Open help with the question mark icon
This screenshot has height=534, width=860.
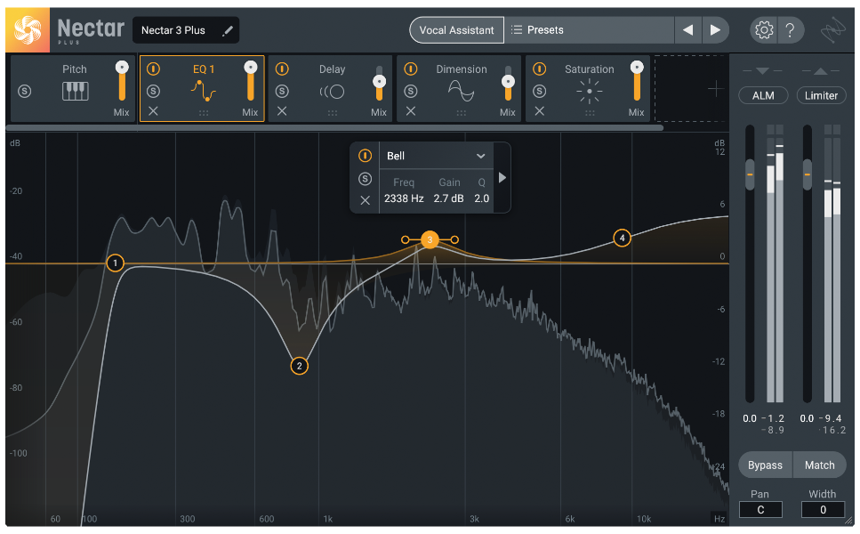click(790, 29)
